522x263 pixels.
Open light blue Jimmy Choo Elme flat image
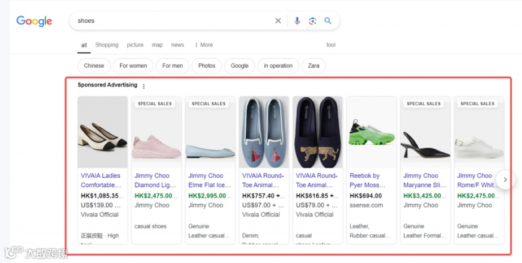click(210, 132)
